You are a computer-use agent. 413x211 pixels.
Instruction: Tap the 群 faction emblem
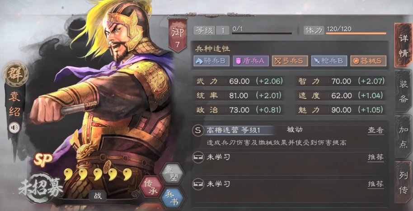15,74
